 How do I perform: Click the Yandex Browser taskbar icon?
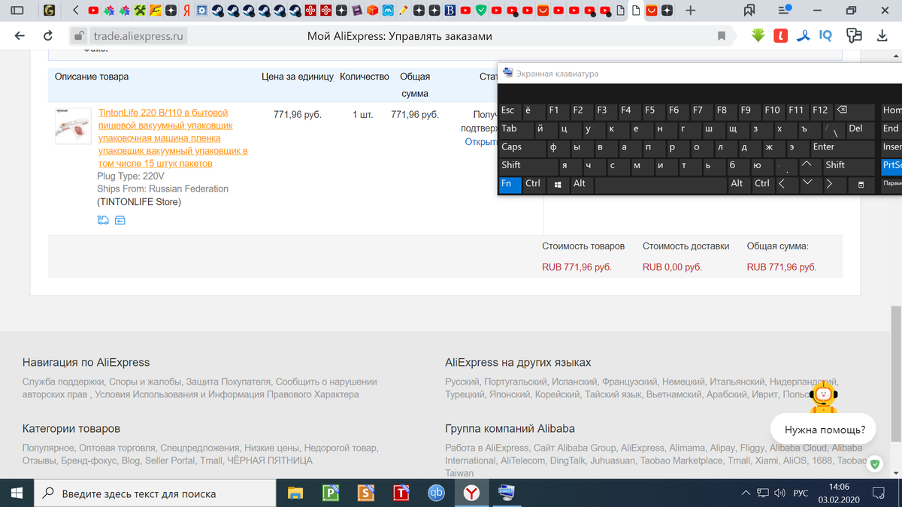coord(471,493)
